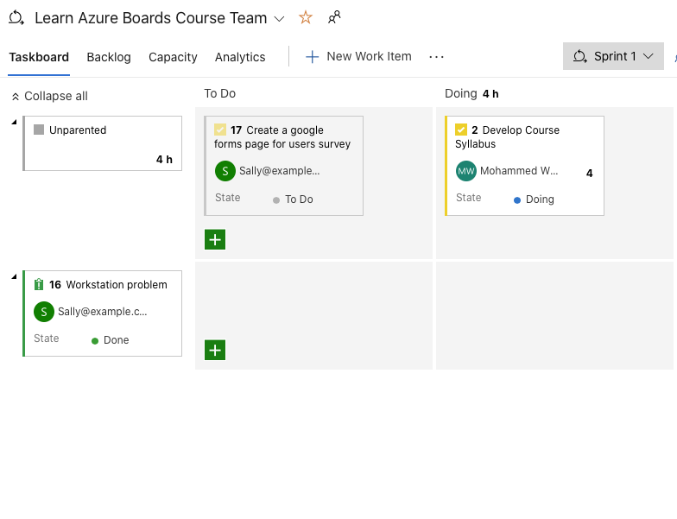Click the sprint team icon beside title

tap(16, 18)
